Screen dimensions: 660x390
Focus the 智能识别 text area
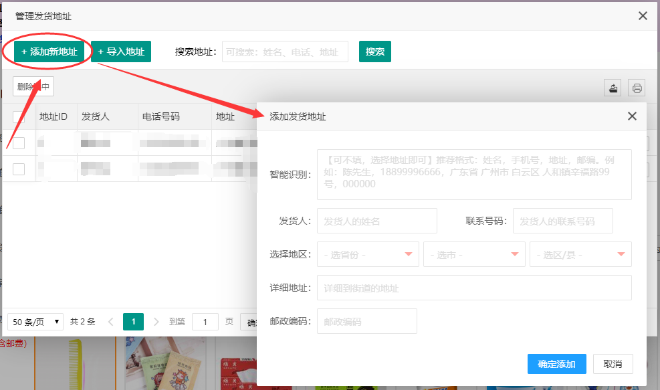pyautogui.click(x=474, y=175)
